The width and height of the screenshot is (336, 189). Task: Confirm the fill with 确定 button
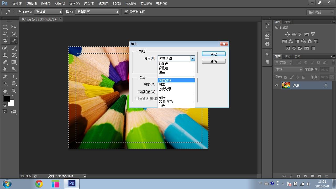(x=214, y=54)
